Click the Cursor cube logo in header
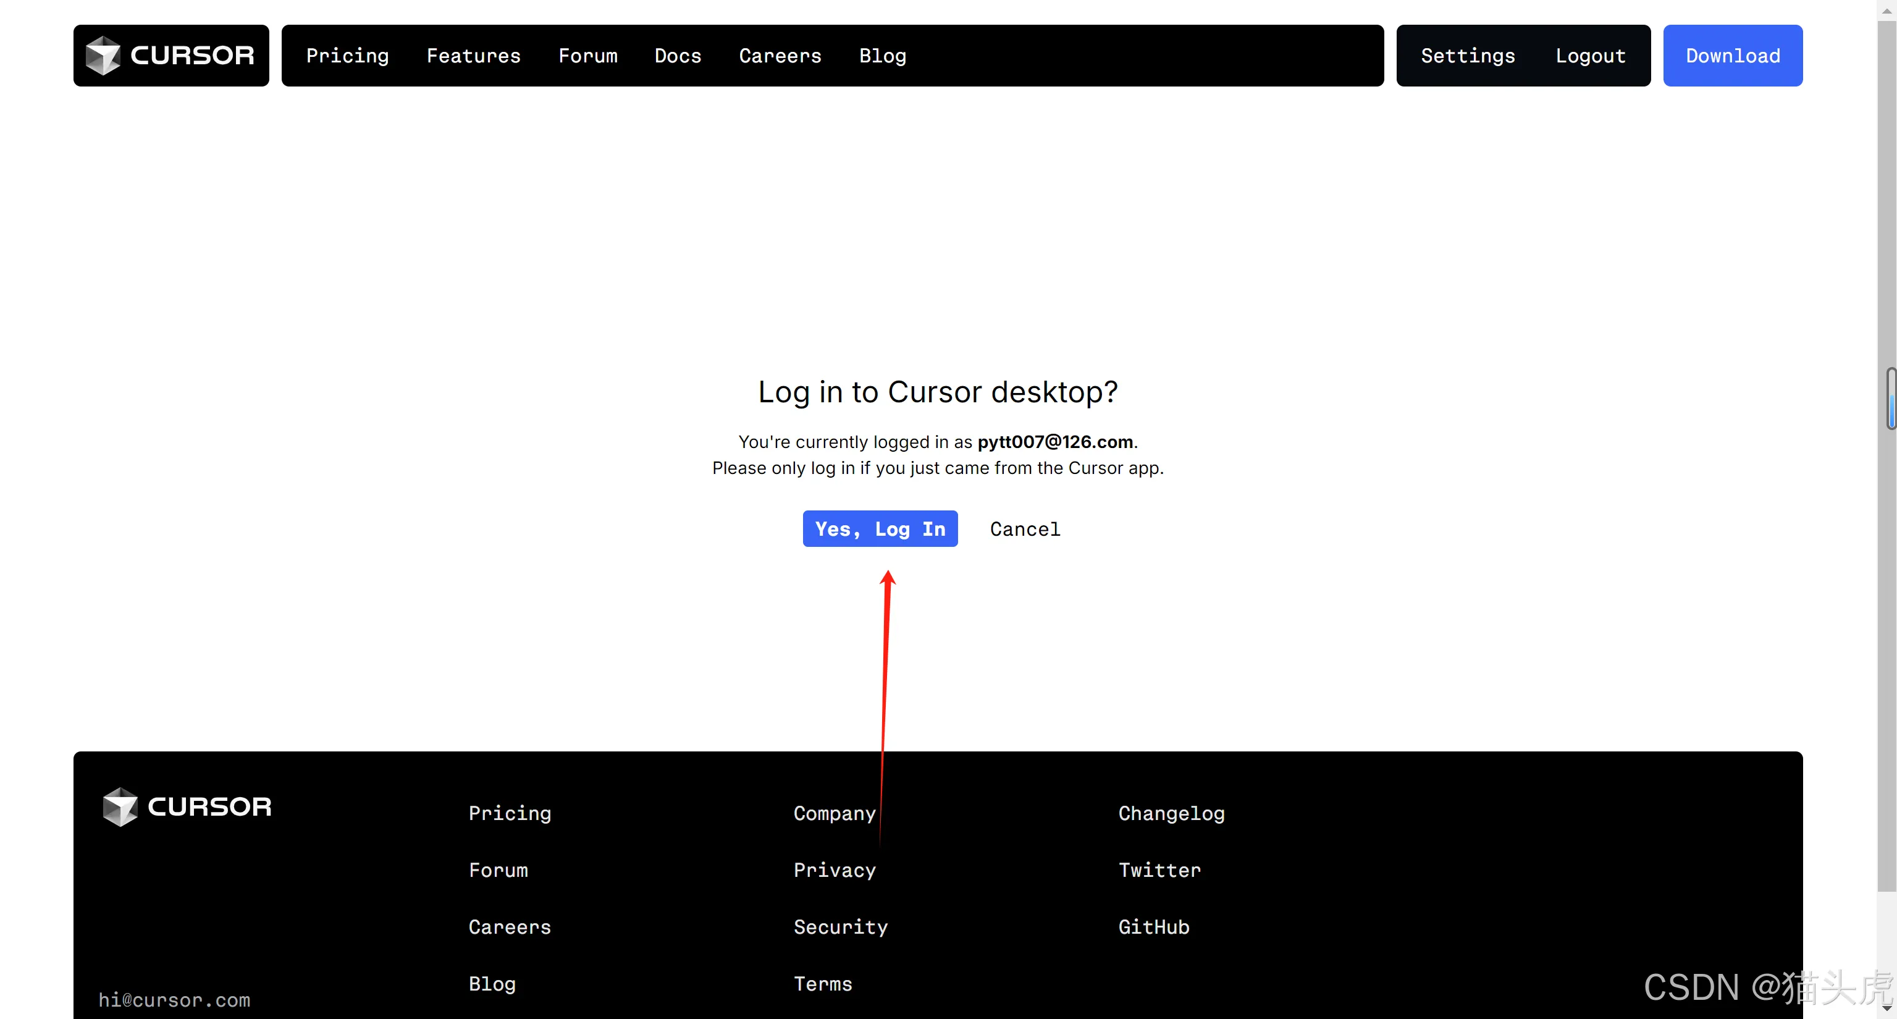 pos(103,55)
